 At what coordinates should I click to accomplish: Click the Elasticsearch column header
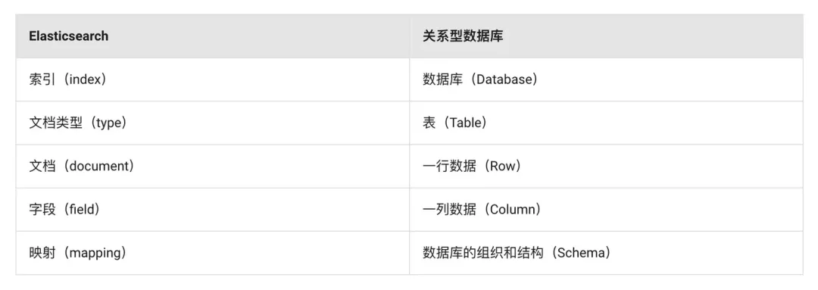[x=212, y=36]
